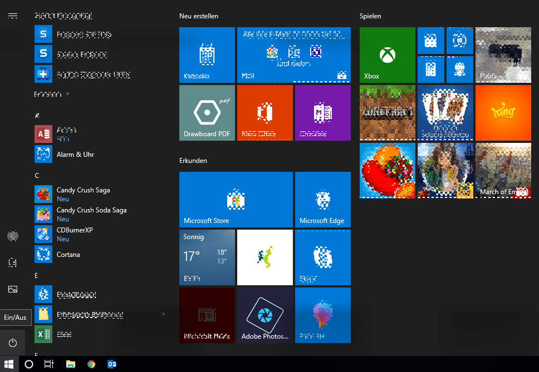Expand the start menu hamburger
Viewport: 539px width, 372px height.
(x=13, y=16)
